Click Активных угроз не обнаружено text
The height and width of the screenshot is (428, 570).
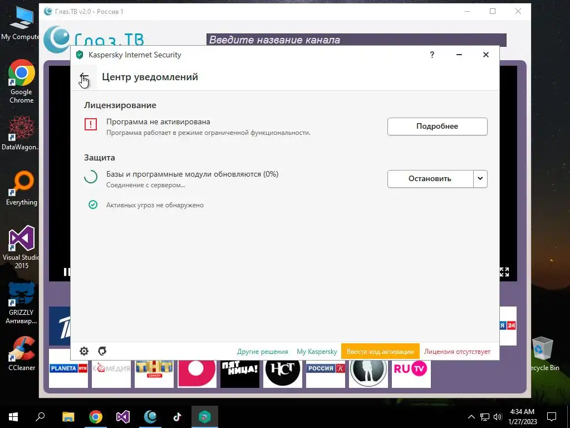[x=155, y=205]
